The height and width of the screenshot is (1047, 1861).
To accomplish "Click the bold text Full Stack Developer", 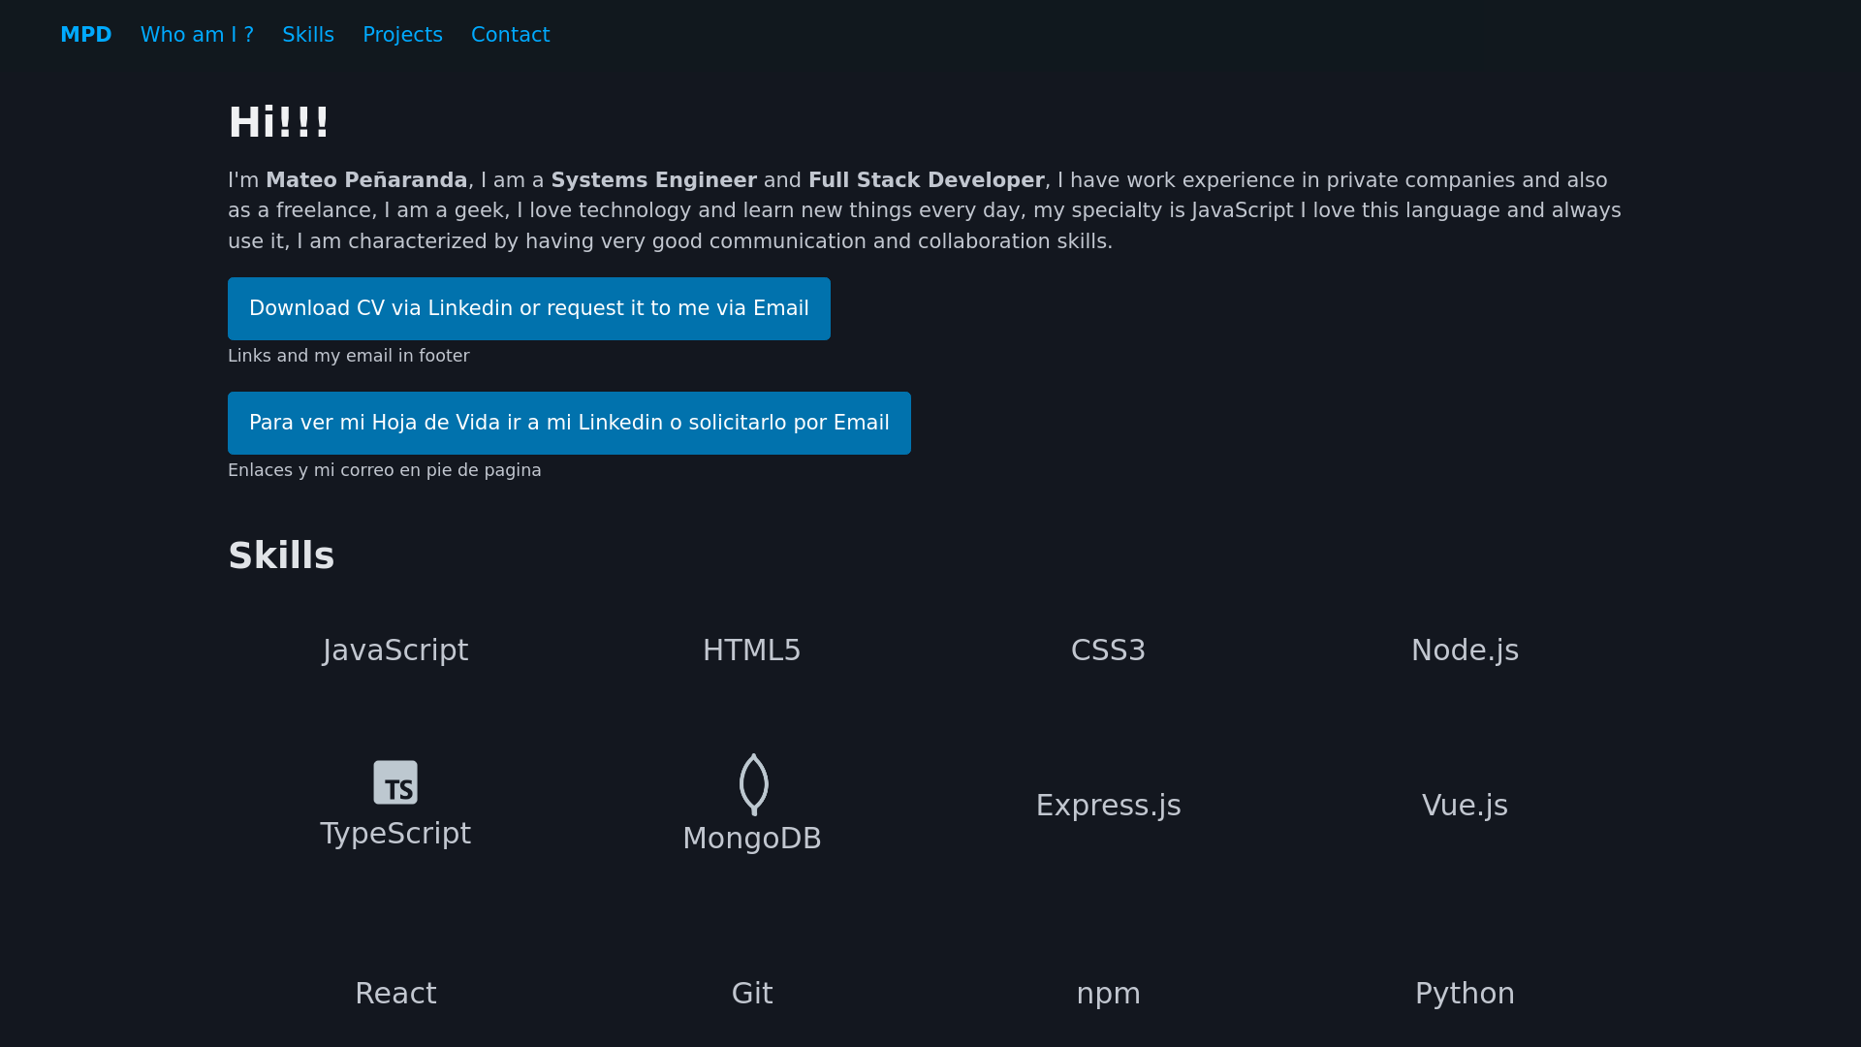I will tap(927, 180).
